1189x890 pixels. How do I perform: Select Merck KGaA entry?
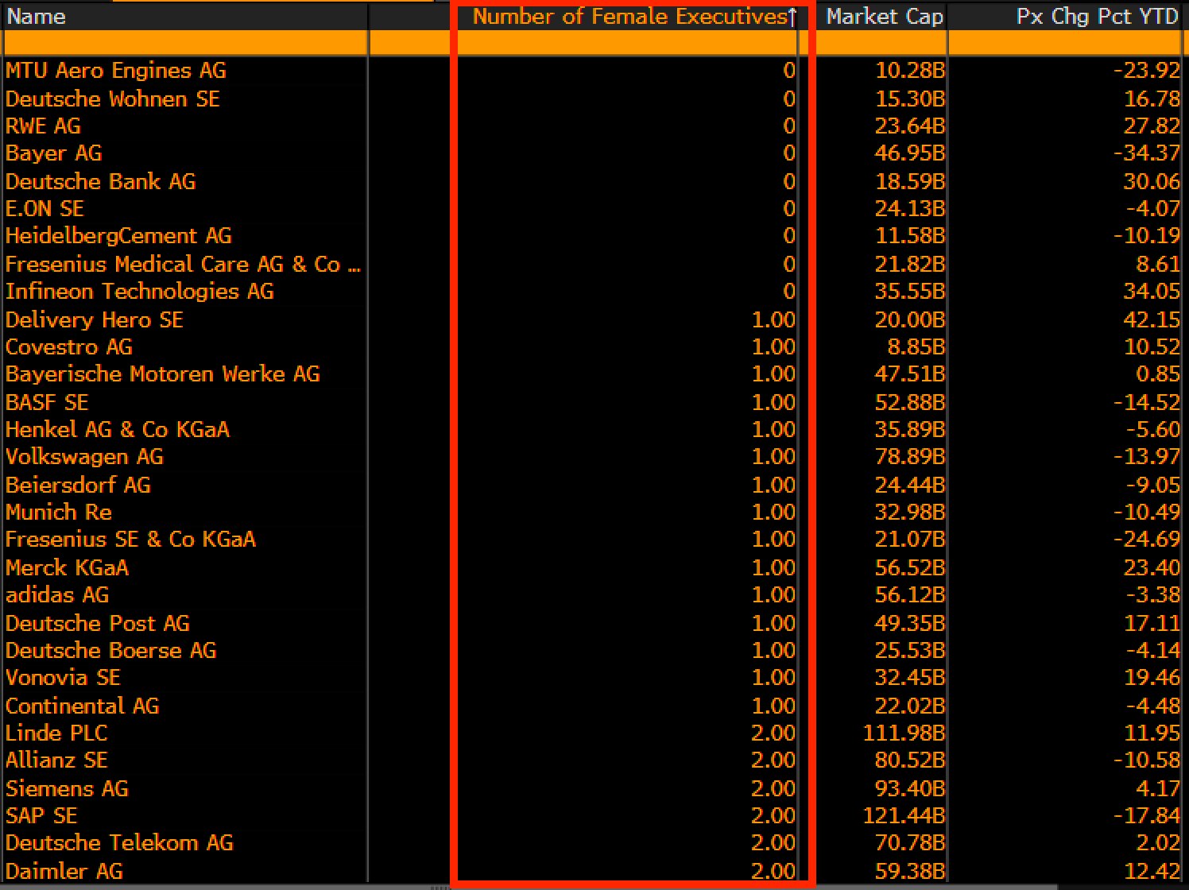[67, 568]
